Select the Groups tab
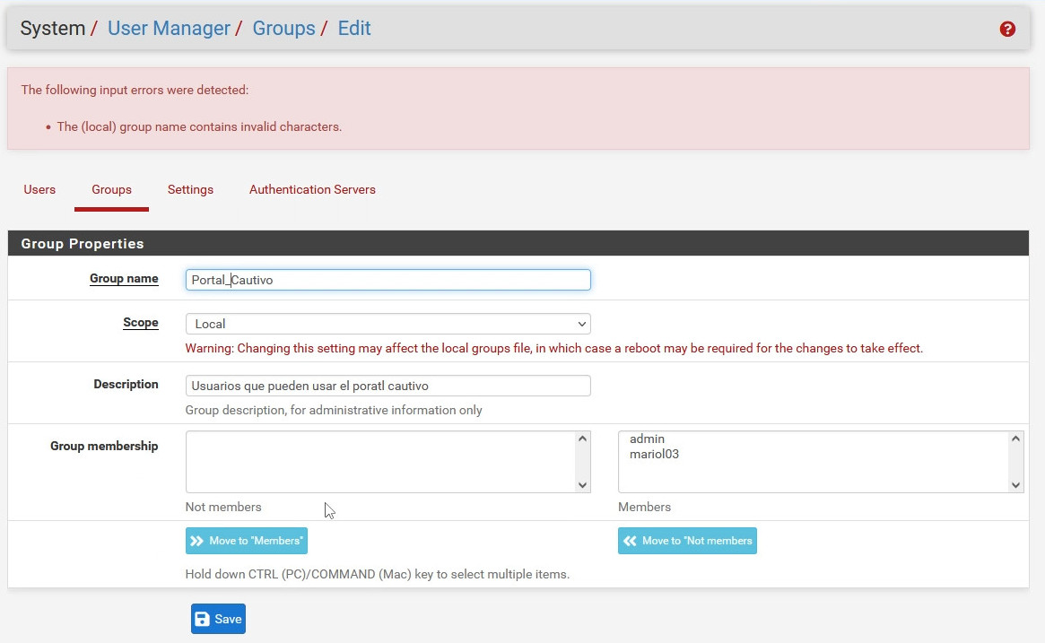The width and height of the screenshot is (1045, 643). click(111, 190)
